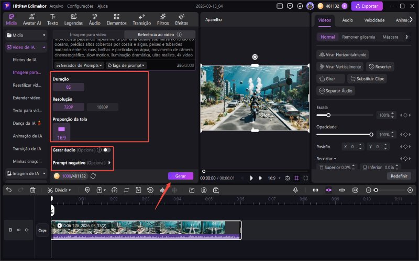This screenshot has width=419, height=261.
Task: Click the timeline zoom slider handle
Action: click(376, 190)
